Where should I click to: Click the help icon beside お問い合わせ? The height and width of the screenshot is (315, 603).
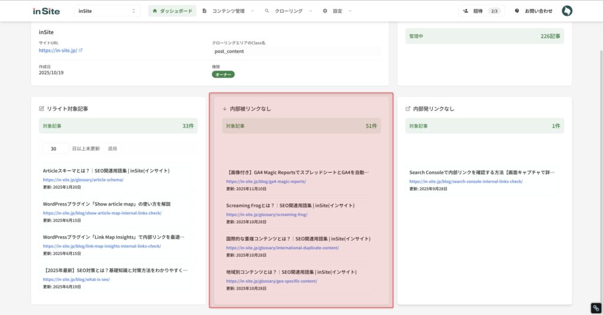click(x=517, y=11)
